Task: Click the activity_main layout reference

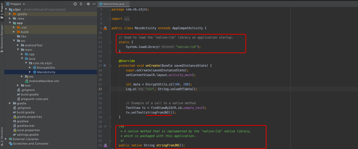Action: pos(181,75)
